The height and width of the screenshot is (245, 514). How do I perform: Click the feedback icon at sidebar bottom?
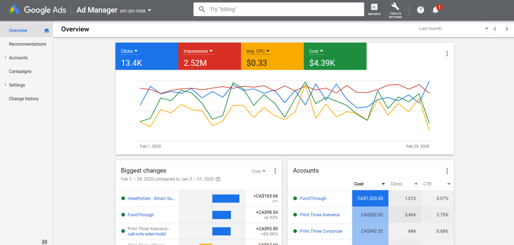[x=45, y=242]
